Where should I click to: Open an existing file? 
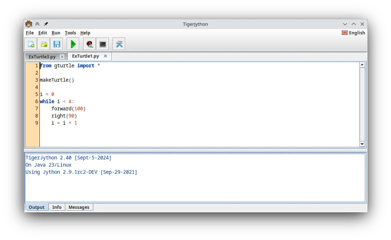tap(44, 44)
